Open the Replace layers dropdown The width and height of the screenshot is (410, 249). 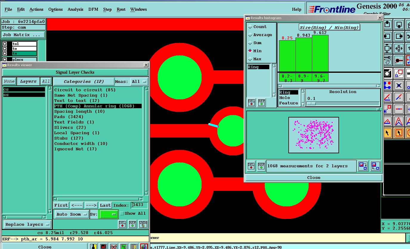pyautogui.click(x=27, y=225)
